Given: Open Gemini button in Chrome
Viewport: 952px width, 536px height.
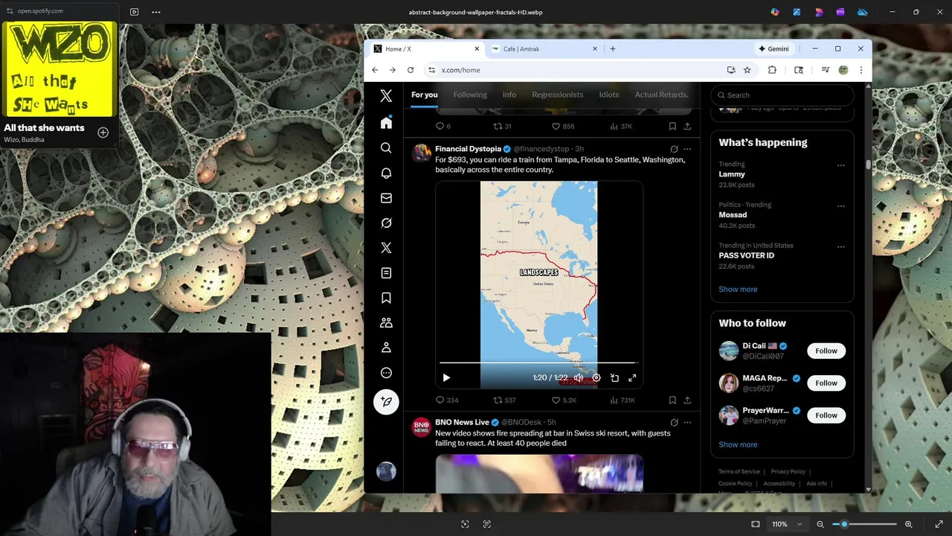Looking at the screenshot, I should [773, 49].
